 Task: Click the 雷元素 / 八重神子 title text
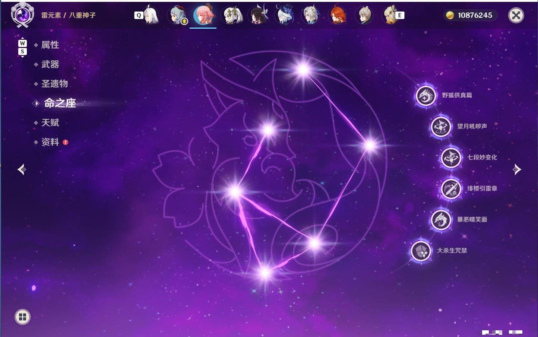pos(69,15)
